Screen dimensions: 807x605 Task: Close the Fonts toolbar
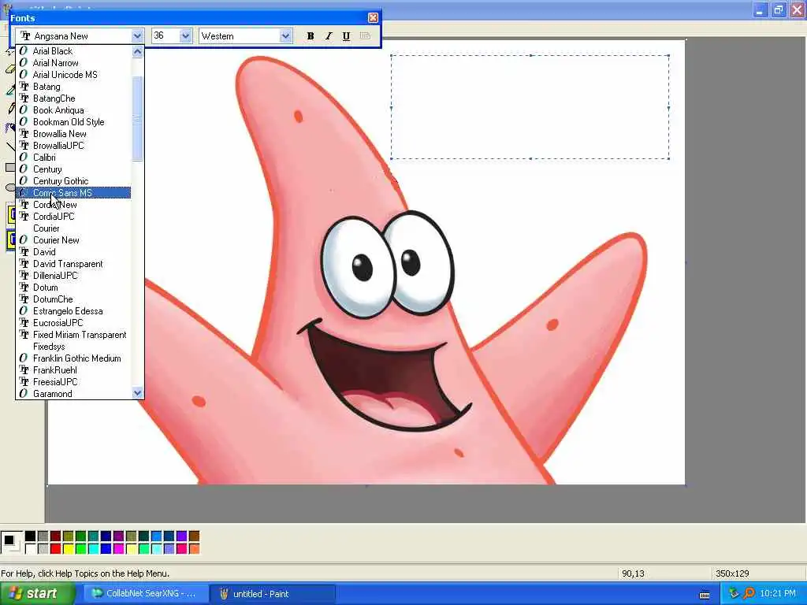pos(373,18)
